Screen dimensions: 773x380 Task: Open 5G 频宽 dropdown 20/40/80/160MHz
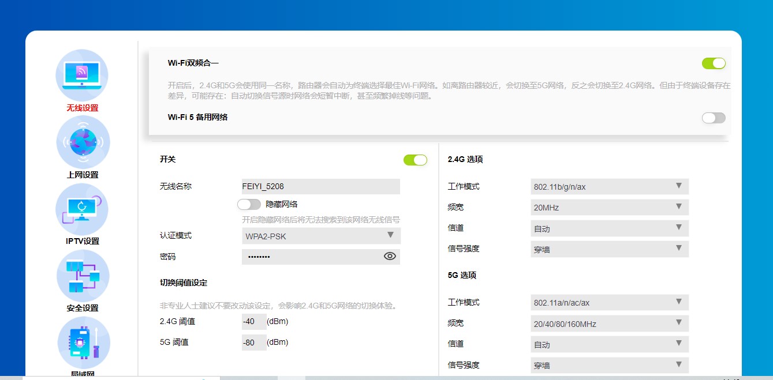(610, 323)
